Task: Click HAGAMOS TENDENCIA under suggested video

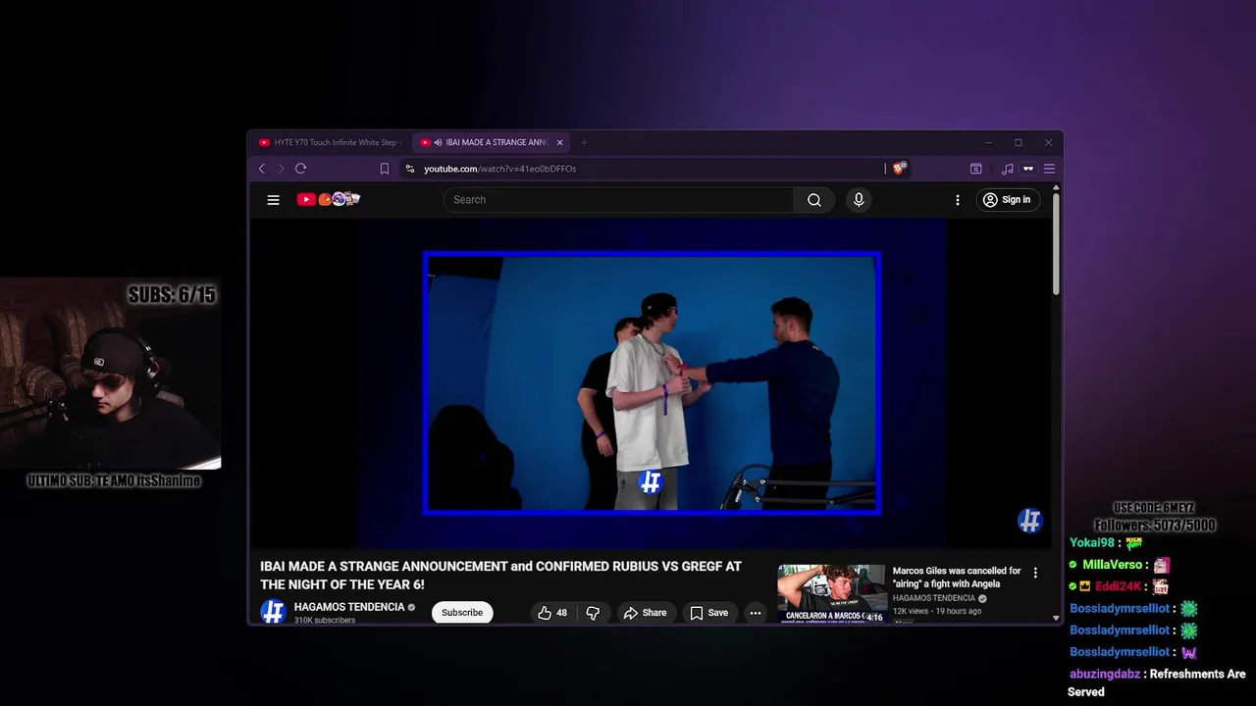Action: pyautogui.click(x=934, y=598)
